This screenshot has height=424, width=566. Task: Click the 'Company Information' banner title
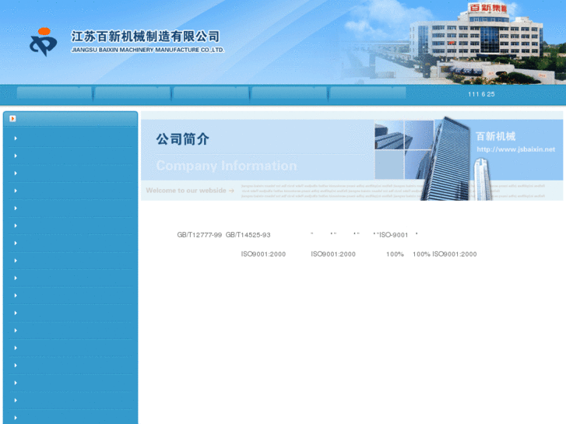[227, 166]
